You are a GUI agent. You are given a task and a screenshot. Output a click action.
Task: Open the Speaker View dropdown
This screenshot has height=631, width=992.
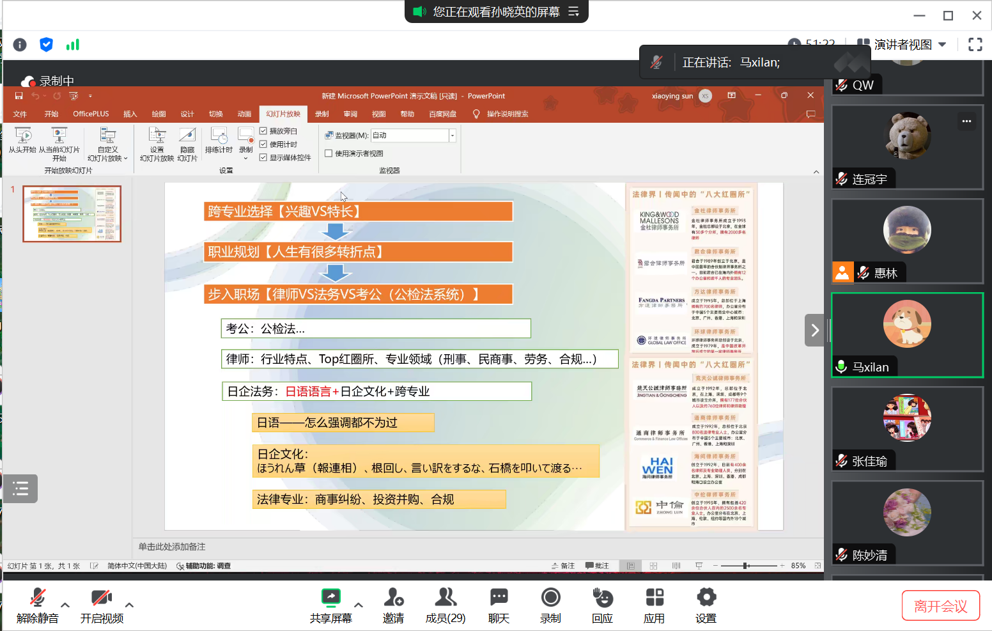point(902,44)
